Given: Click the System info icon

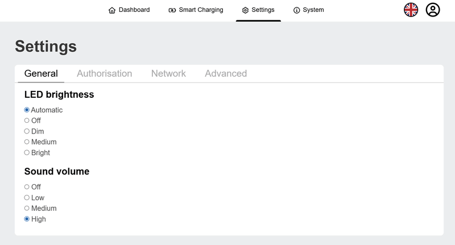Looking at the screenshot, I should (296, 10).
